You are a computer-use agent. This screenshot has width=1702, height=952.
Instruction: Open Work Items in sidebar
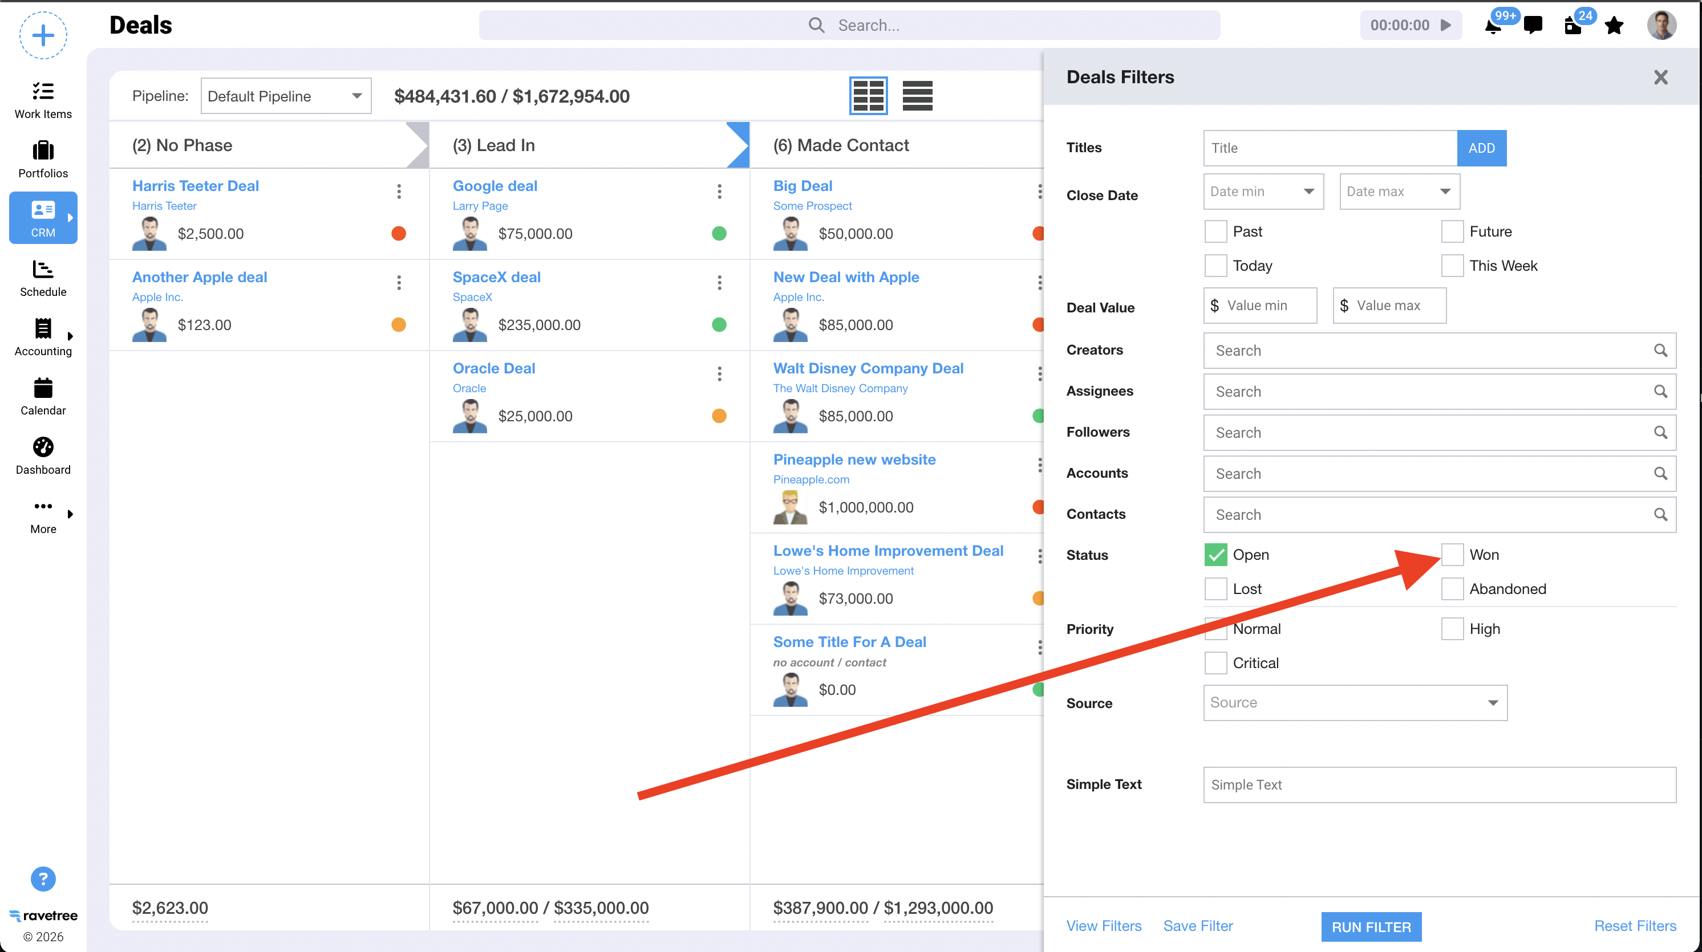click(x=43, y=100)
